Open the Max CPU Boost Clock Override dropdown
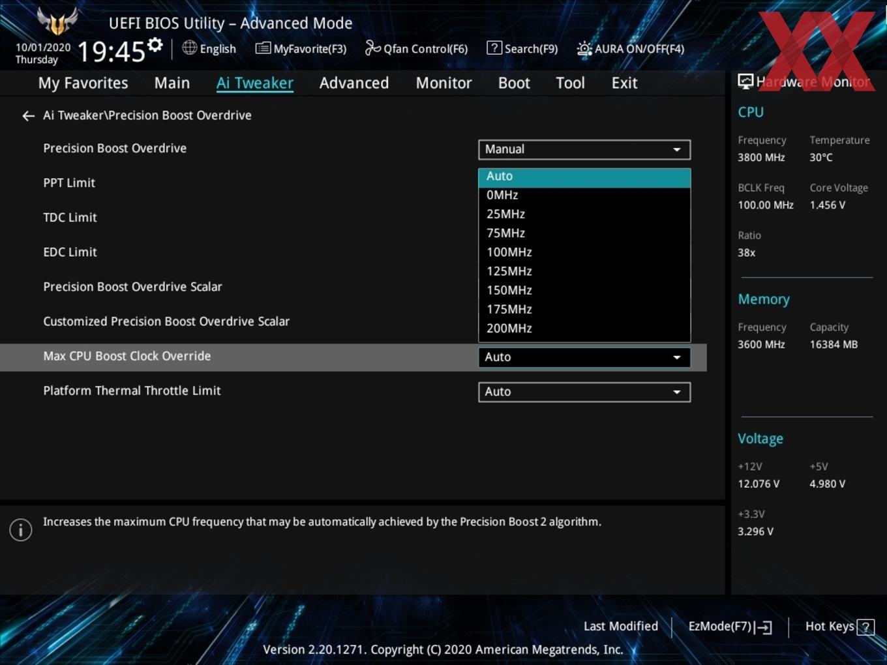Image resolution: width=887 pixels, height=665 pixels. (x=584, y=357)
